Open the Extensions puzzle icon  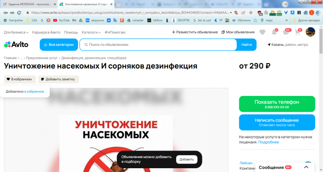pos(305,13)
